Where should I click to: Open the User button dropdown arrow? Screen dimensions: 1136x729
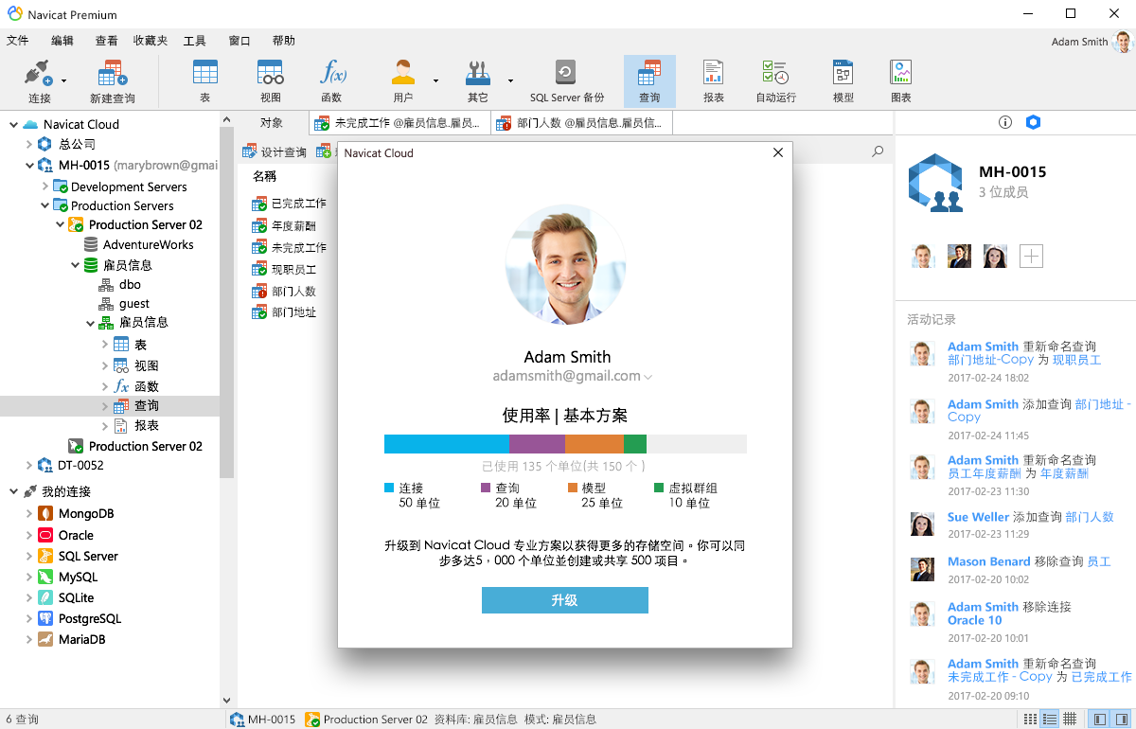tap(435, 81)
